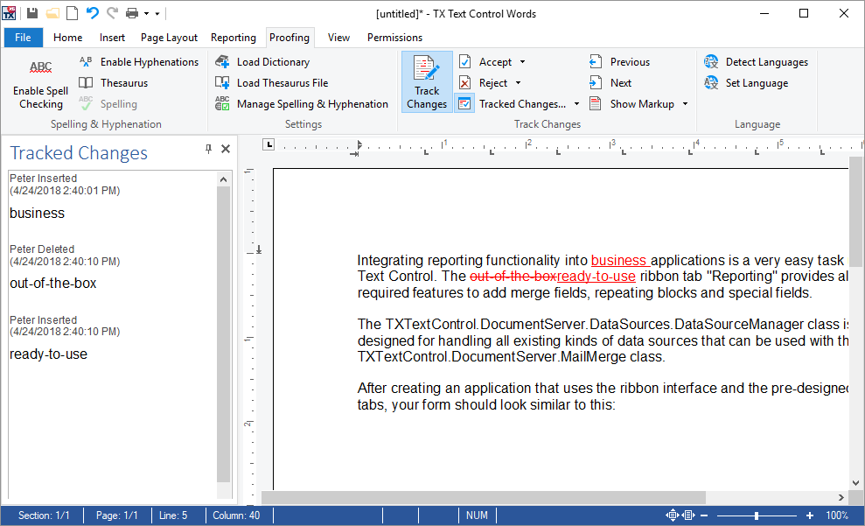
Task: Click the NUM indicator in status bar
Action: [477, 515]
